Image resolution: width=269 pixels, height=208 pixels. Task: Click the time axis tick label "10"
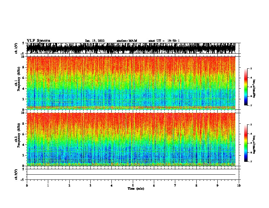239,186
